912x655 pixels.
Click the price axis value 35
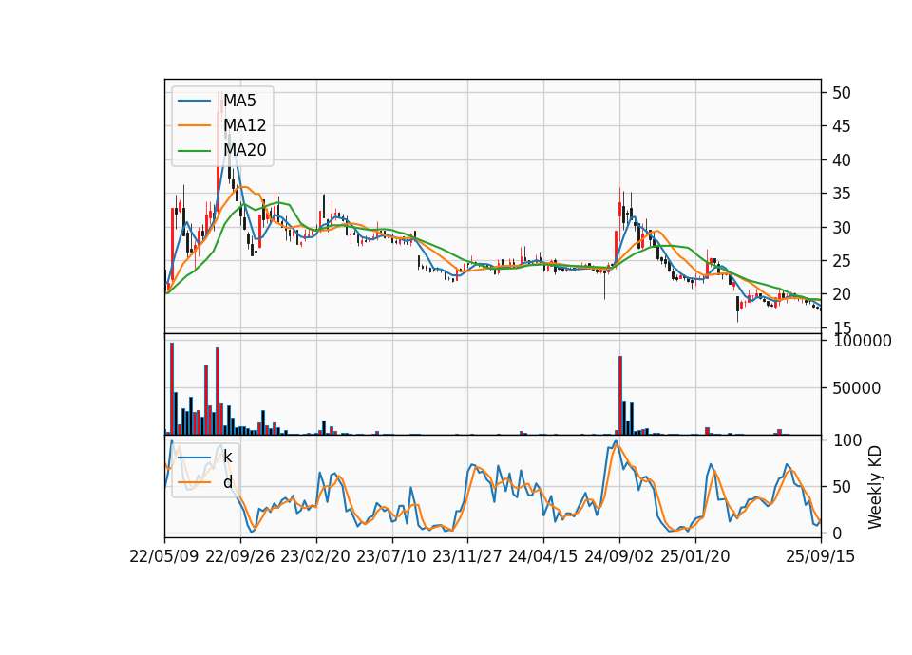click(x=841, y=194)
